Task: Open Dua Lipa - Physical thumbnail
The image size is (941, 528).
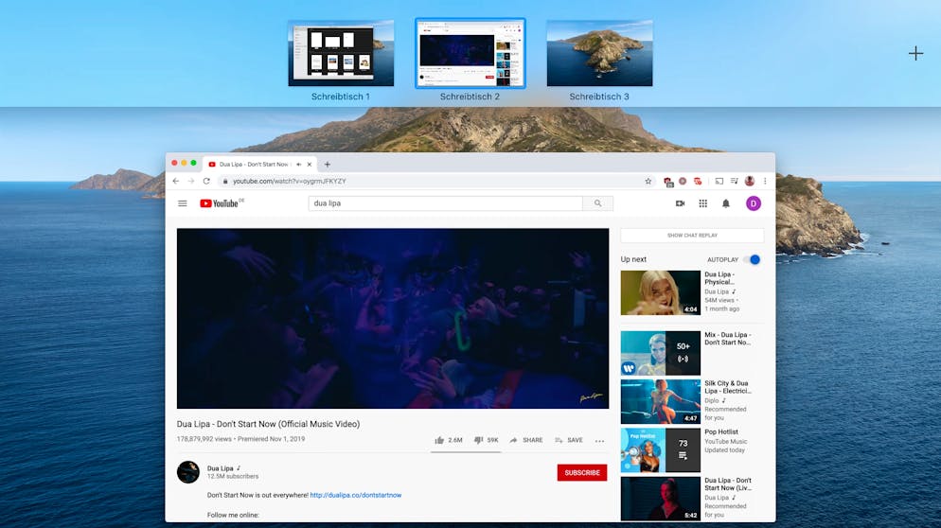Action: (660, 292)
